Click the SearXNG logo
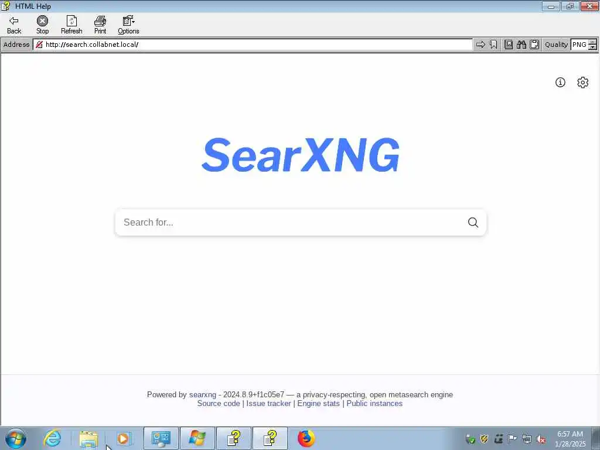 [x=301, y=155]
